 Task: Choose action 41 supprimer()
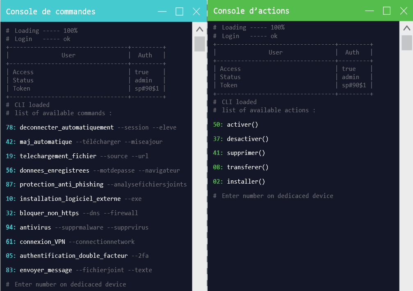point(239,153)
